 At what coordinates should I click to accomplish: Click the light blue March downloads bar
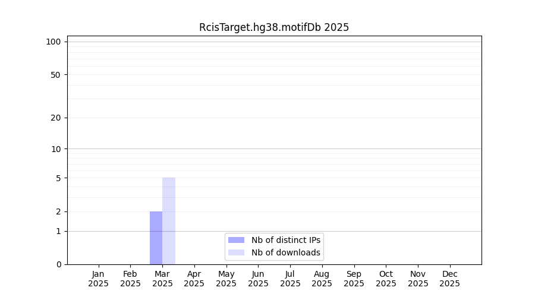coord(169,220)
